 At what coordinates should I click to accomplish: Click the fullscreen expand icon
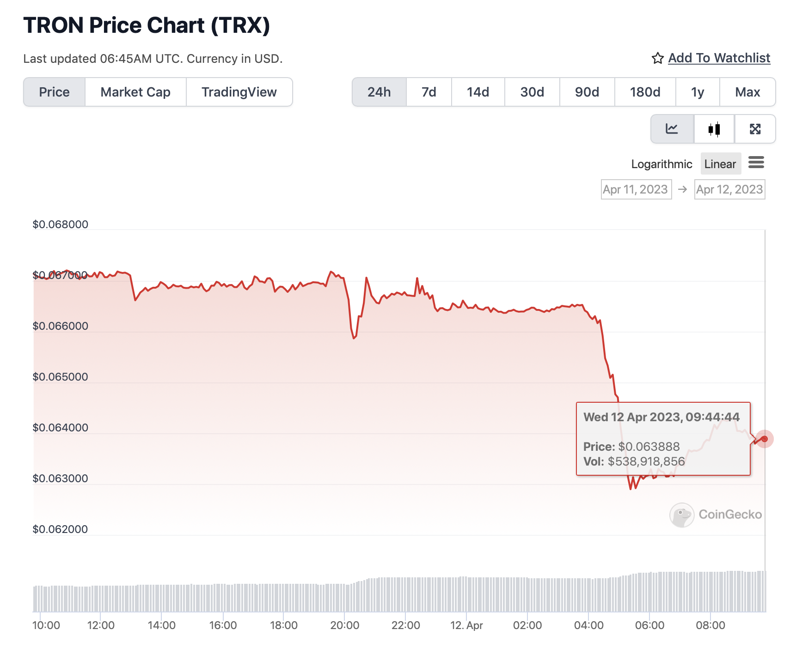pyautogui.click(x=755, y=129)
